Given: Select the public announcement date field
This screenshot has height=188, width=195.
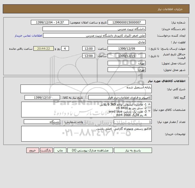Looking at the screenshot, I should coord(50,22).
